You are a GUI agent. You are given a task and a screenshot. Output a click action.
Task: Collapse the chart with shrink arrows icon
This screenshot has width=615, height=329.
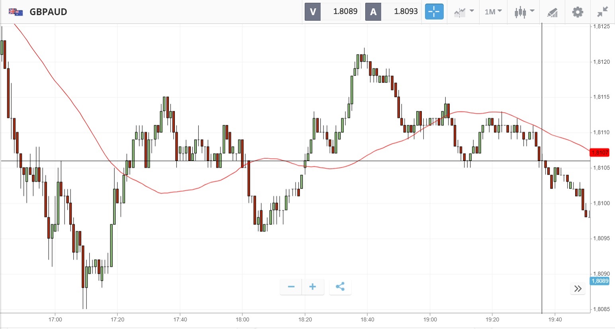[602, 12]
